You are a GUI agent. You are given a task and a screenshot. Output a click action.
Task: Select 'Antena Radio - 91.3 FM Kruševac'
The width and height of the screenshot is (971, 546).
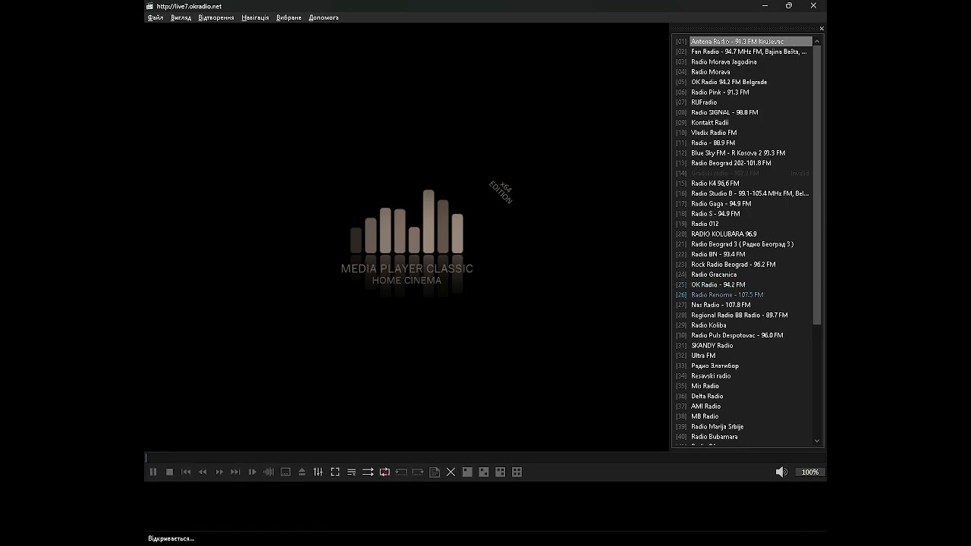pos(743,41)
